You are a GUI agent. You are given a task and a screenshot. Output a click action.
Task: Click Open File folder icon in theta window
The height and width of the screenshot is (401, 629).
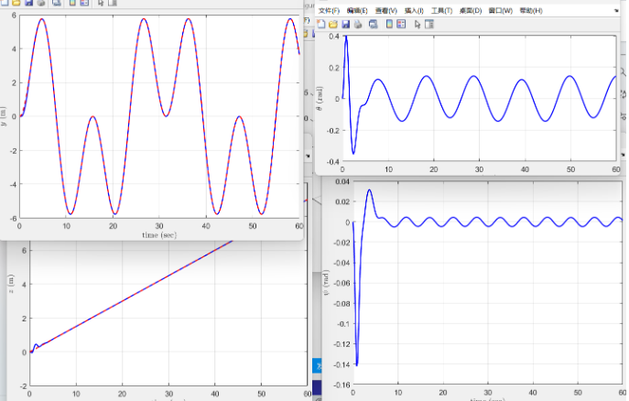pyautogui.click(x=333, y=25)
